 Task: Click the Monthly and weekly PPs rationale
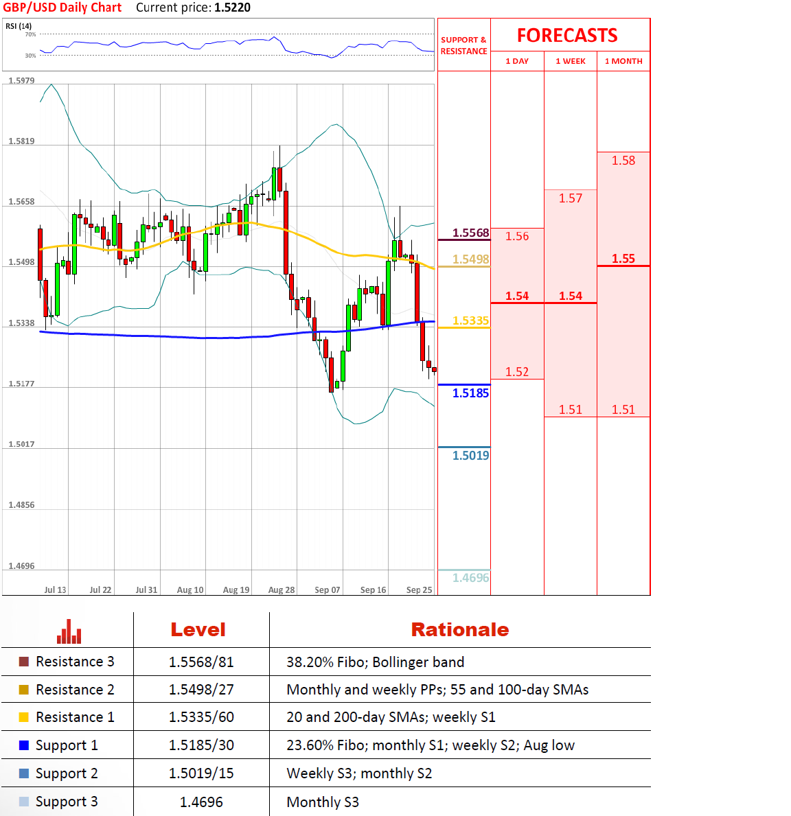pyautogui.click(x=437, y=690)
